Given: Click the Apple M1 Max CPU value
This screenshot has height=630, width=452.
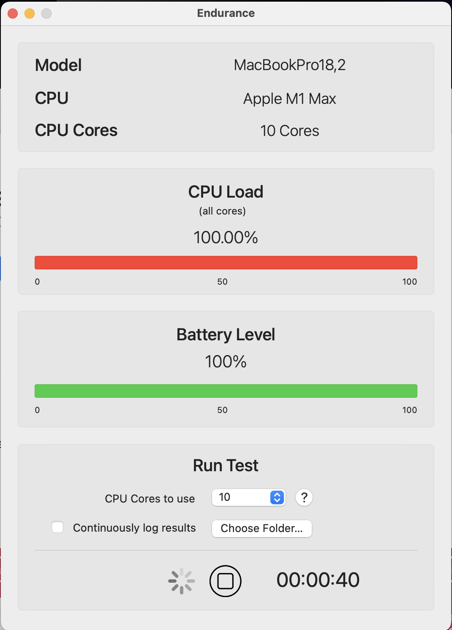Looking at the screenshot, I should click(x=290, y=99).
